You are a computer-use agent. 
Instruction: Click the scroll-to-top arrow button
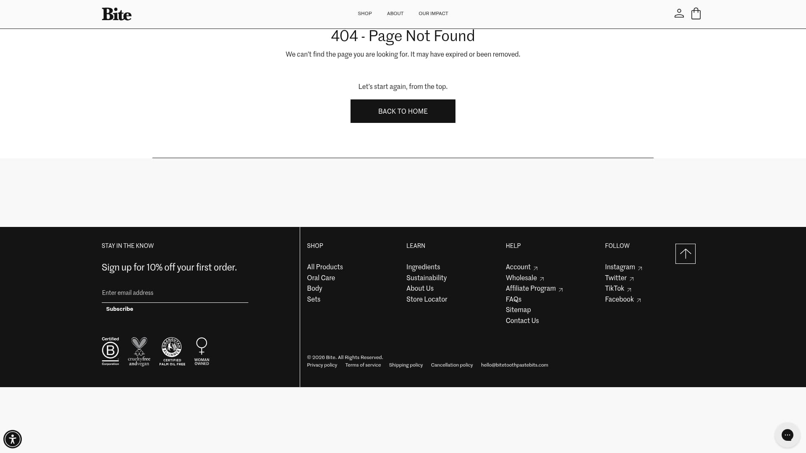[685, 254]
